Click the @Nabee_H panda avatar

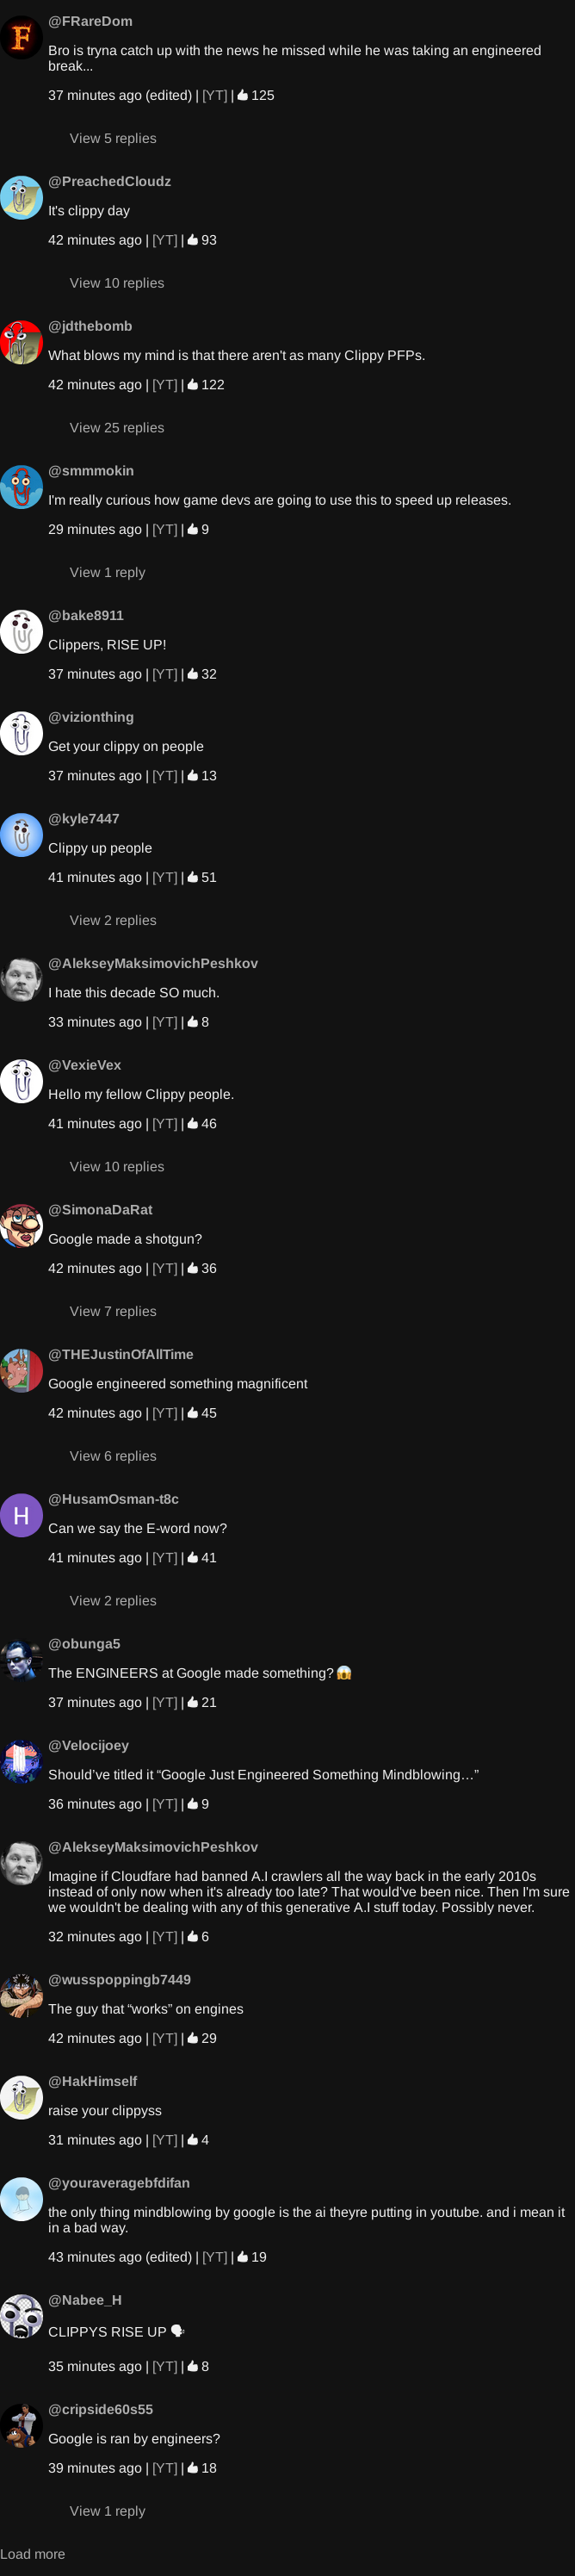(21, 2316)
